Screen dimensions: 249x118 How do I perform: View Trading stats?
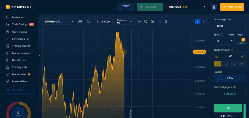tap(20, 67)
